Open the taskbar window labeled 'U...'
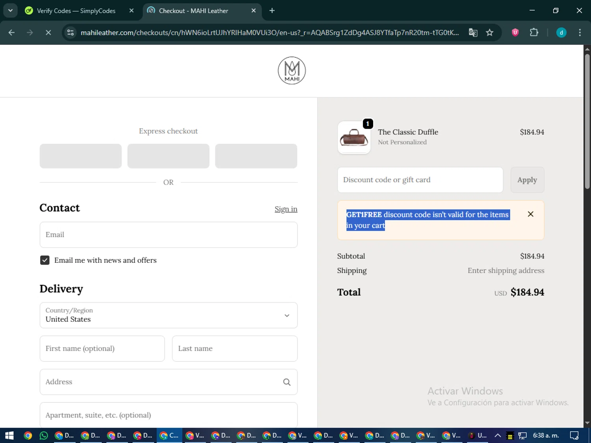Screen dimensions: 591x443 (x=477, y=436)
